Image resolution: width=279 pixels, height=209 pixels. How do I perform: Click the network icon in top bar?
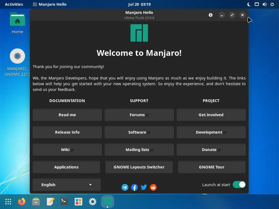(257, 4)
